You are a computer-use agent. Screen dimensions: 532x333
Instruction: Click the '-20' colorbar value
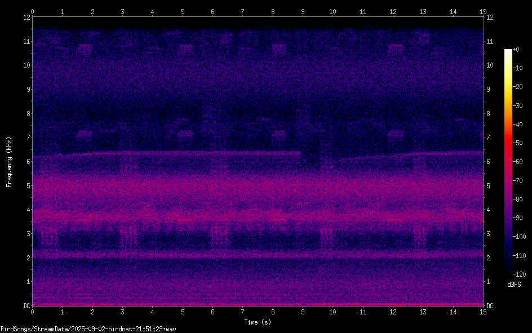517,87
